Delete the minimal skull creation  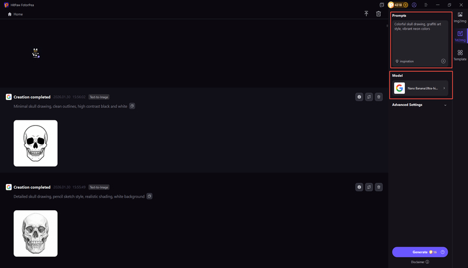click(x=379, y=97)
